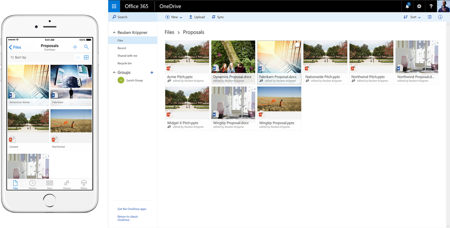Open the settings gear in OneDrive header
The image size is (450, 228).
pyautogui.click(x=419, y=6)
